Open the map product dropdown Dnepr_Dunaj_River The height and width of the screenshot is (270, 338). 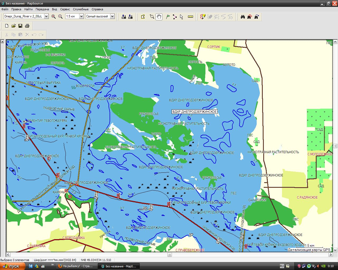click(46, 16)
